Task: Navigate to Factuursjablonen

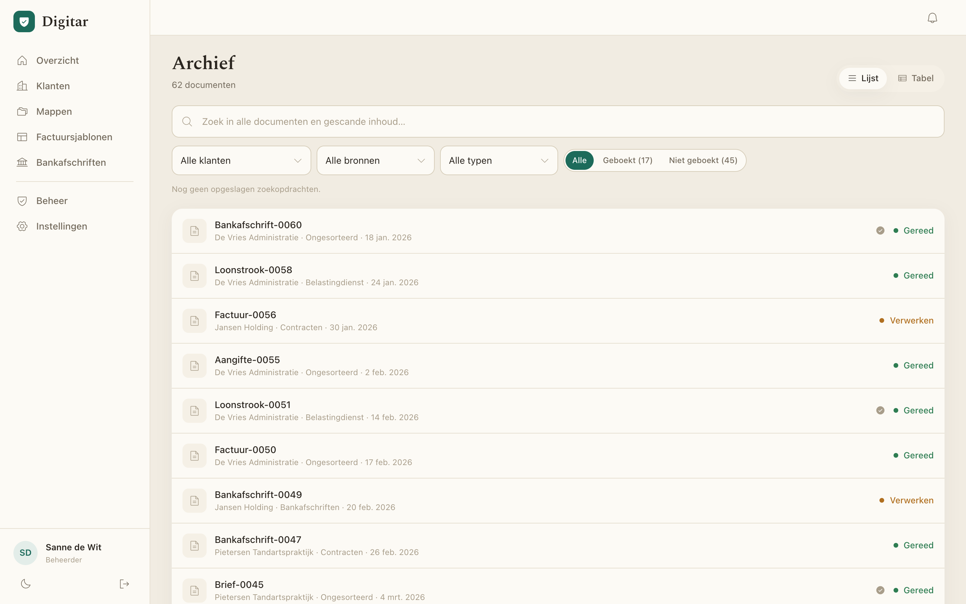Action: coord(75,137)
